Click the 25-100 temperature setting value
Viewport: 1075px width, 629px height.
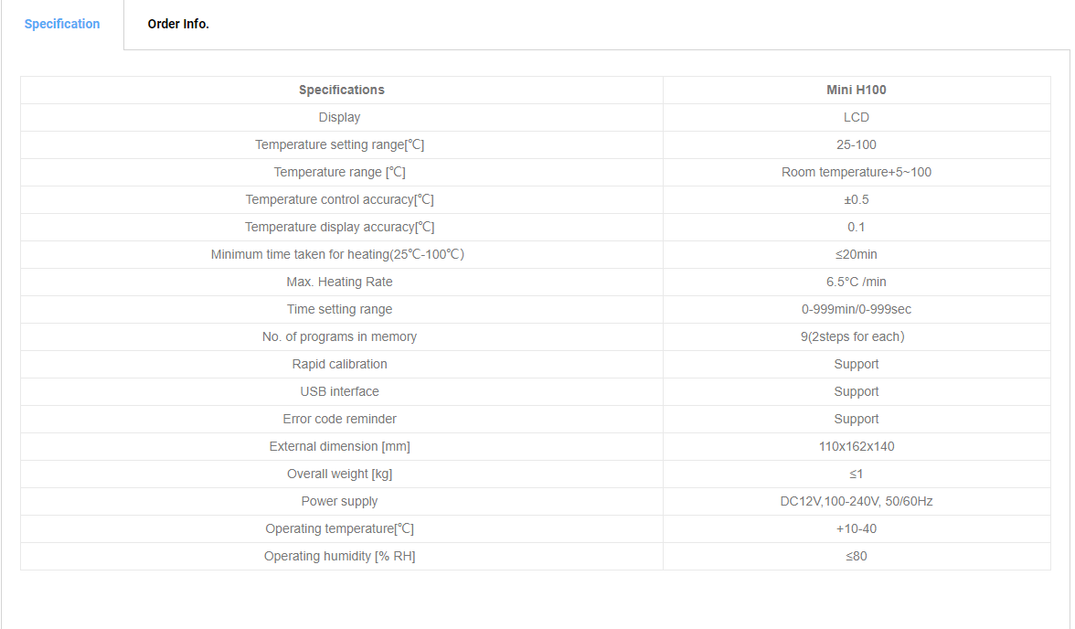pyautogui.click(x=857, y=144)
